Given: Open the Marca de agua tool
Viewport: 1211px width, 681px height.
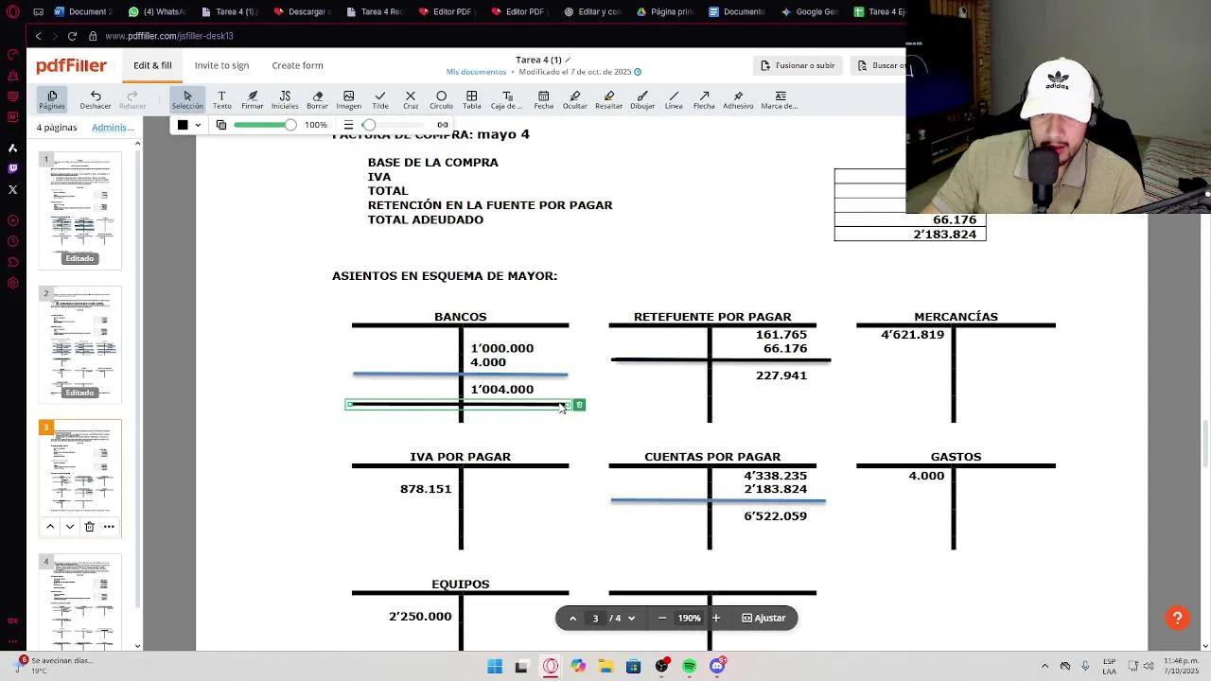Looking at the screenshot, I should click(780, 99).
